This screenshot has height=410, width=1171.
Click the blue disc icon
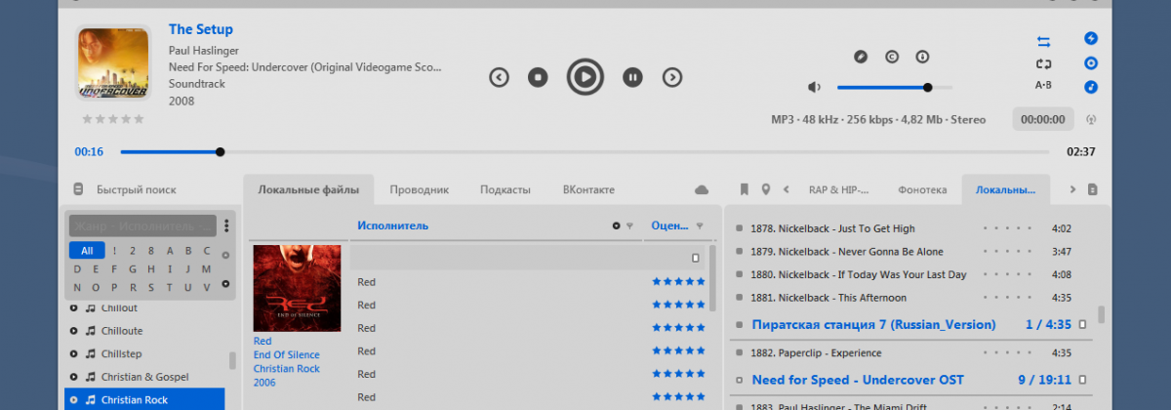click(1091, 63)
